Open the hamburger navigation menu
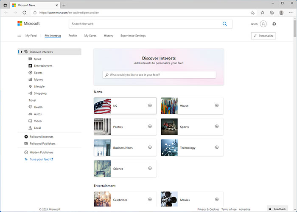297x212 pixels. pyautogui.click(x=19, y=36)
